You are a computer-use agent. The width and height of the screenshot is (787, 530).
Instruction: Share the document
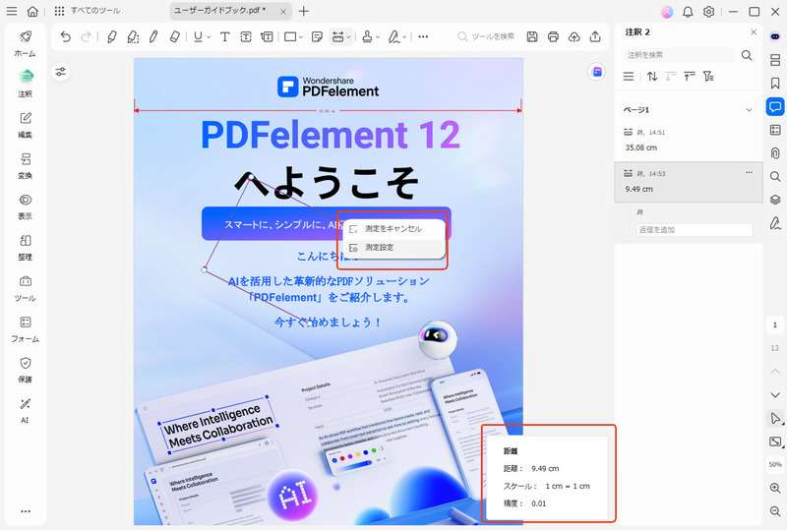pyautogui.click(x=595, y=36)
